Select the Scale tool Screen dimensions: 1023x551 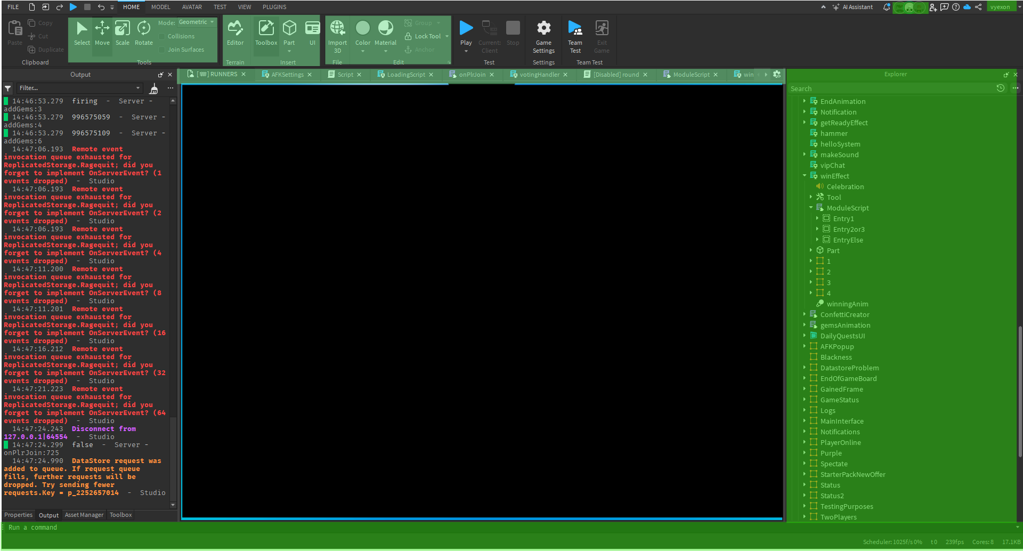[x=123, y=33]
